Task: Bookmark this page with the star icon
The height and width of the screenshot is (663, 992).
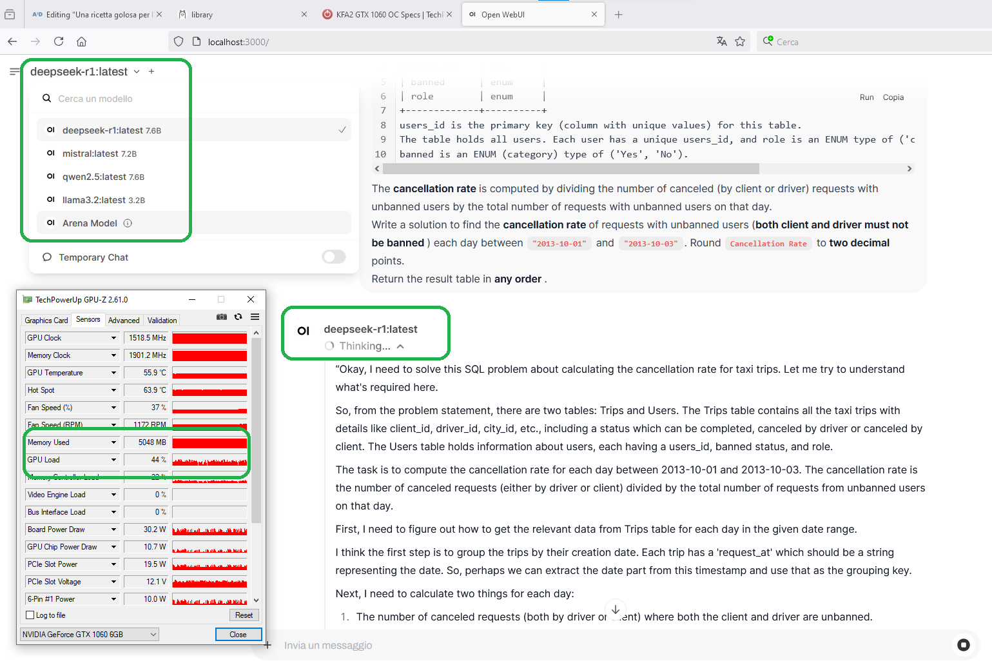Action: [x=740, y=41]
